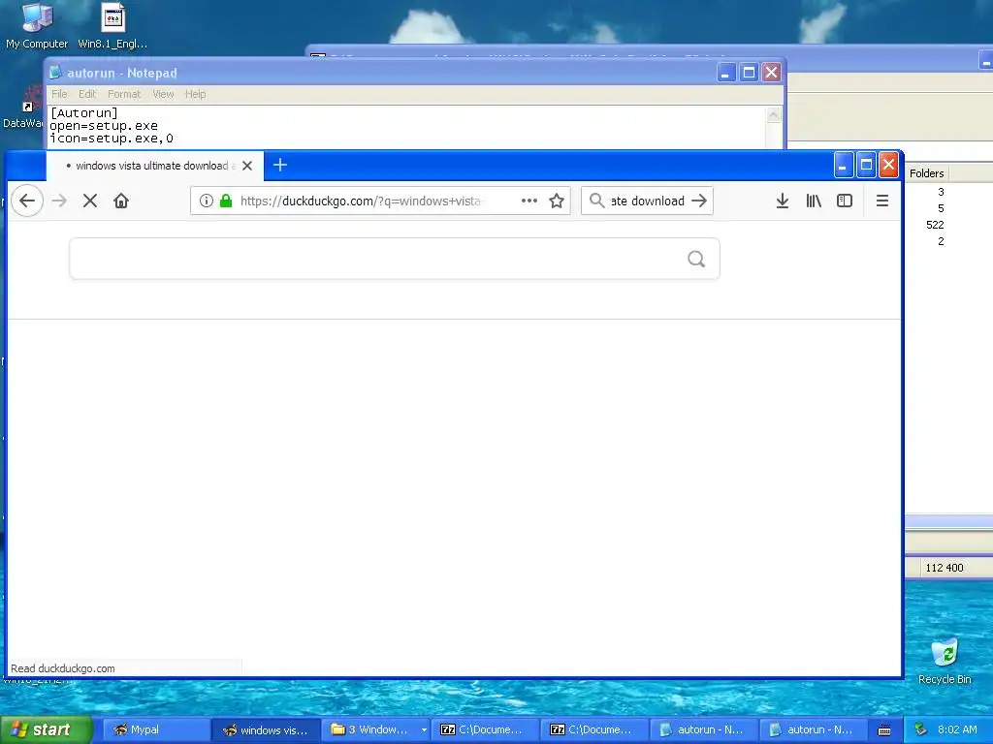Screen dimensions: 993x744
Task: Open Notepad Edit menu
Action: pyautogui.click(x=87, y=94)
